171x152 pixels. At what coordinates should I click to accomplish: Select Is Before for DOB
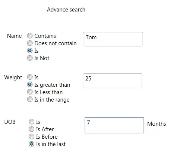tap(32, 136)
